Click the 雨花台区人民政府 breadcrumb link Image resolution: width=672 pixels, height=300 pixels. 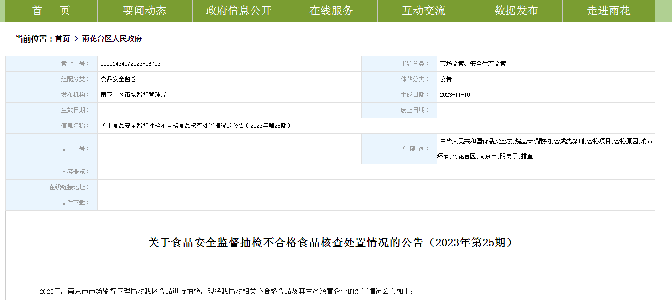click(x=112, y=39)
